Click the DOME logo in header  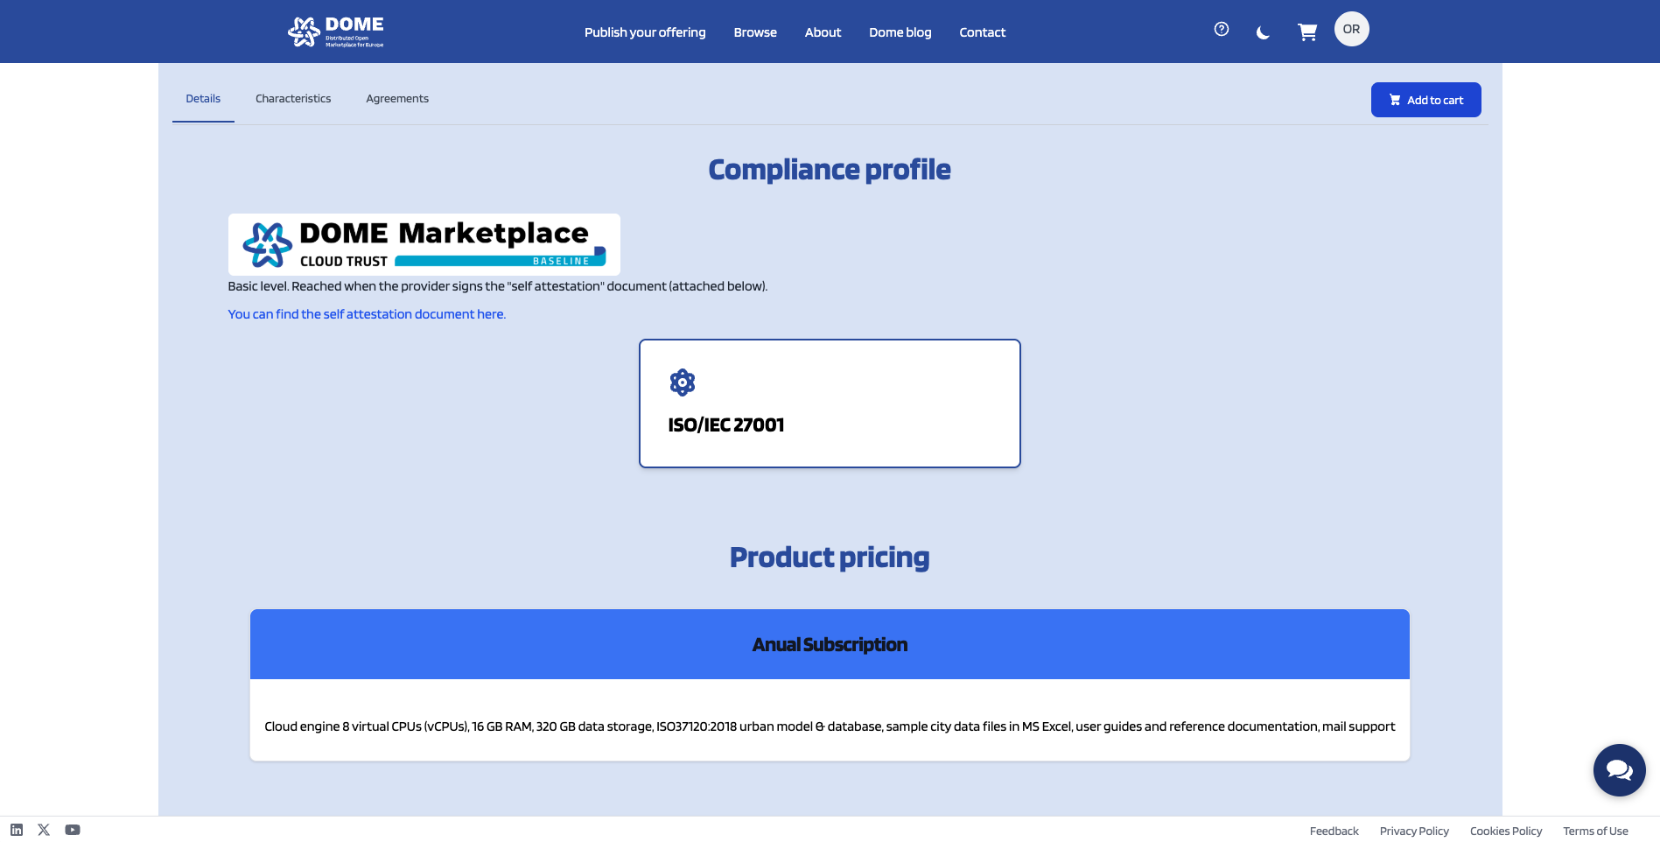pyautogui.click(x=336, y=32)
